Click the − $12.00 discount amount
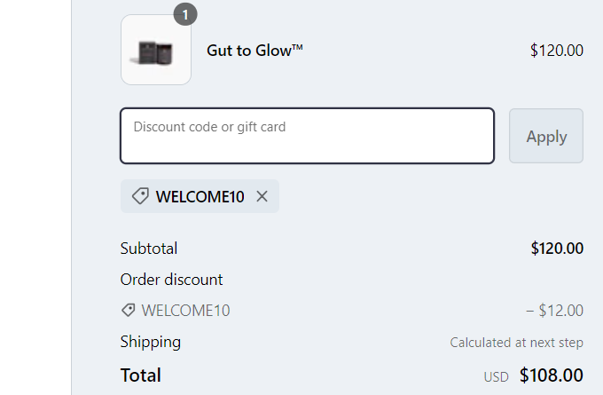The width and height of the screenshot is (603, 395). (x=554, y=311)
